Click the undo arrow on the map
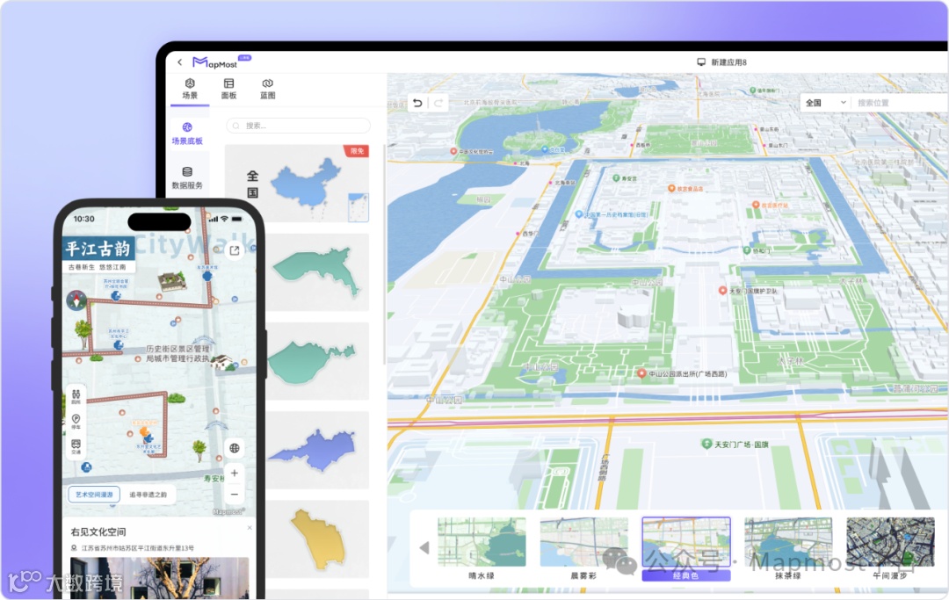 [x=417, y=104]
